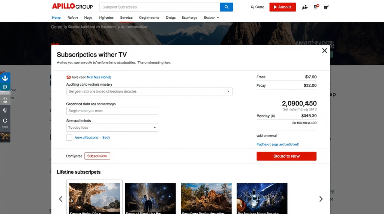The image size is (384, 214).
Task: Open the Refoor nav tab
Action: (x=73, y=18)
